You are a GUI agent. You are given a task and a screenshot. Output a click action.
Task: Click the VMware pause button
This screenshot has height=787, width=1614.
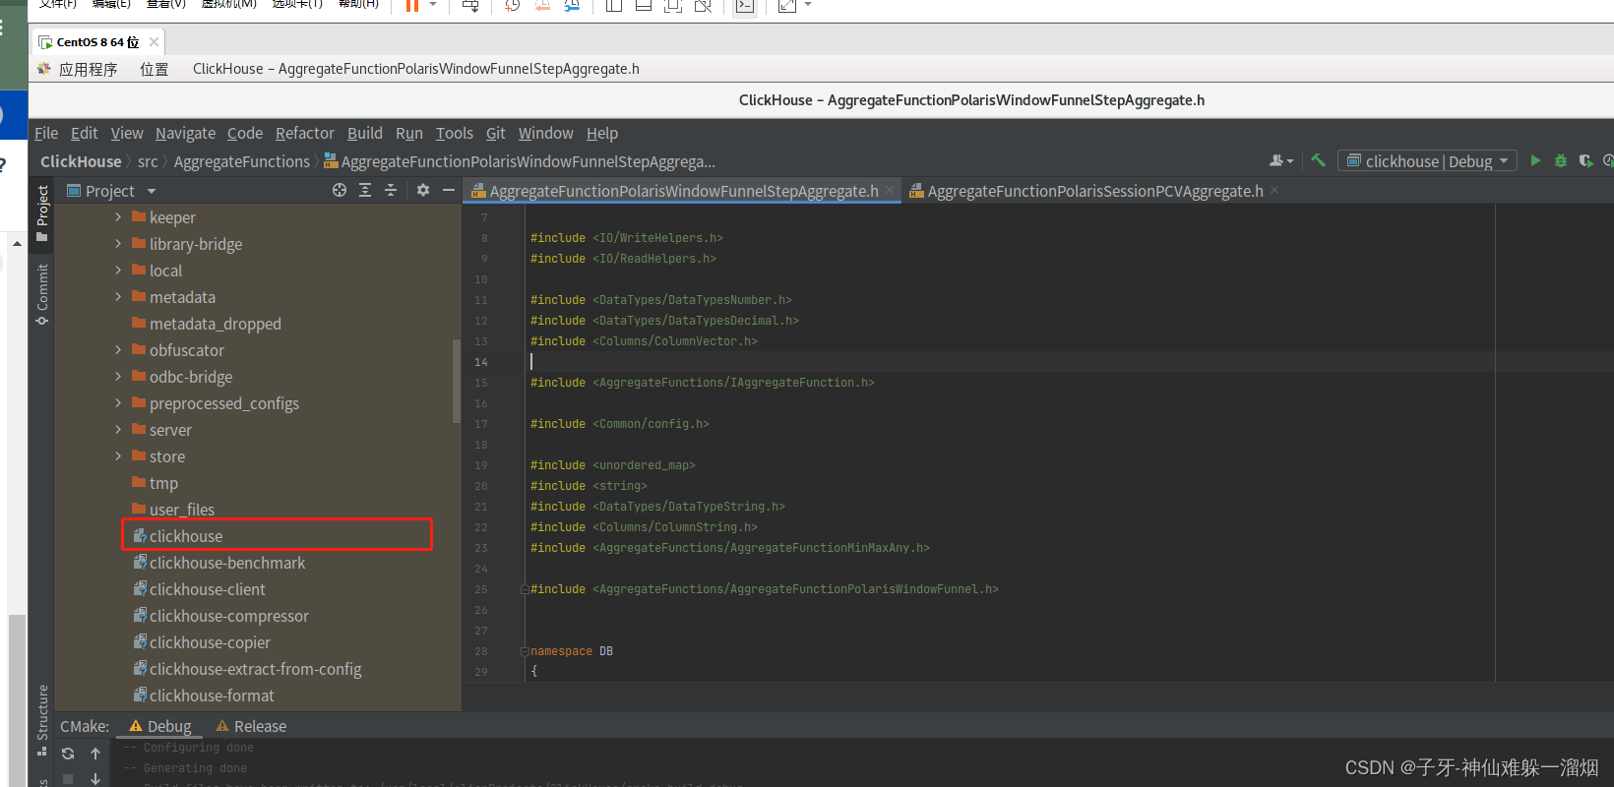click(412, 6)
